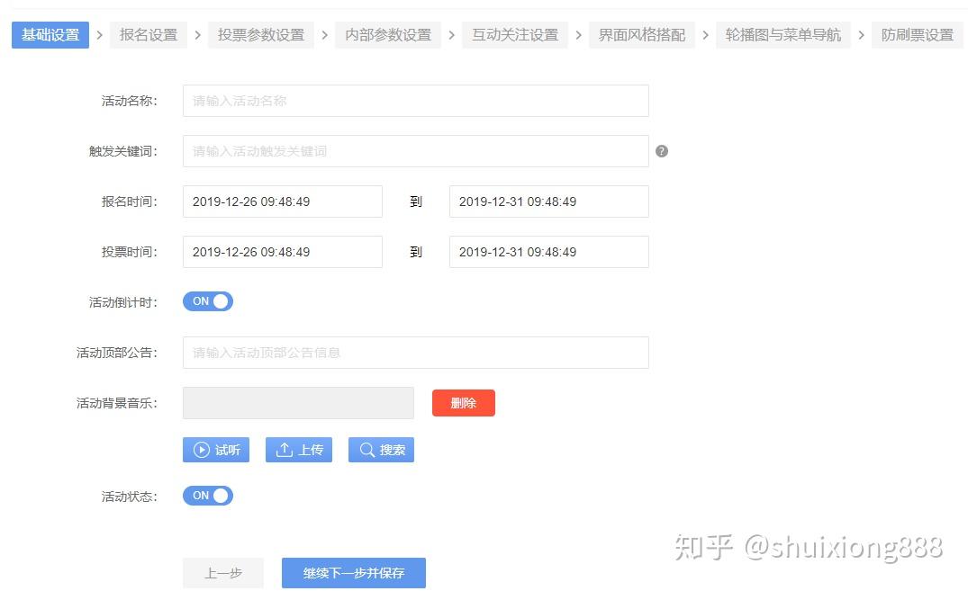
Task: Focus the 活动顶部公告 input field
Action: tap(415, 353)
